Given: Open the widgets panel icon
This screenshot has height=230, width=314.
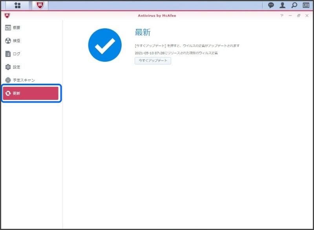Looking at the screenshot, I should click(x=306, y=5).
